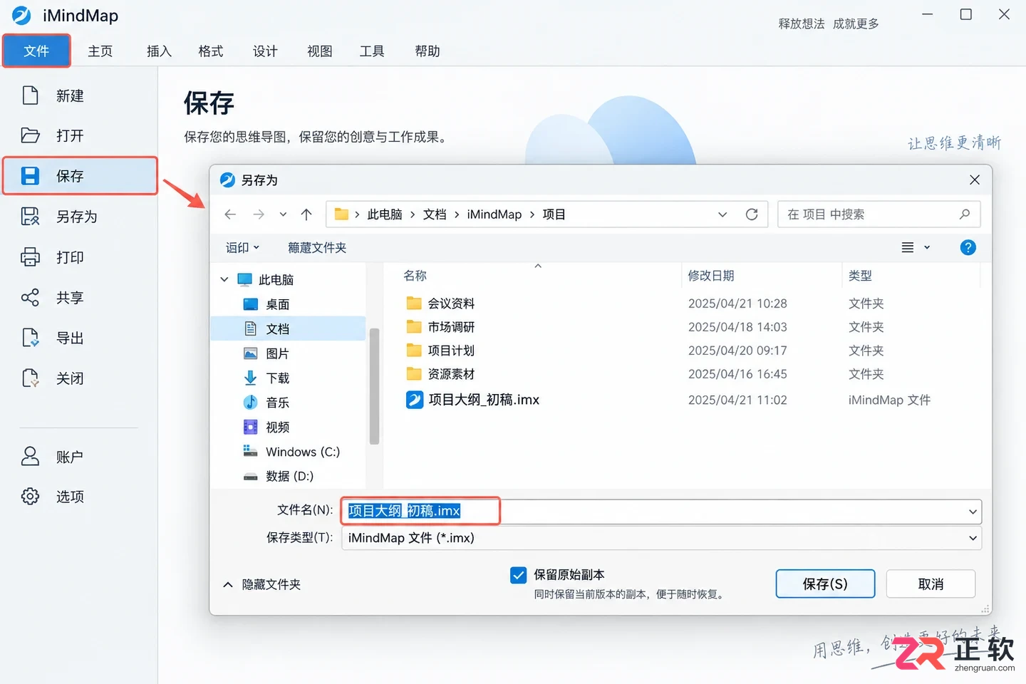
Task: Click the Save floppy disk icon in sidebar
Action: click(30, 176)
